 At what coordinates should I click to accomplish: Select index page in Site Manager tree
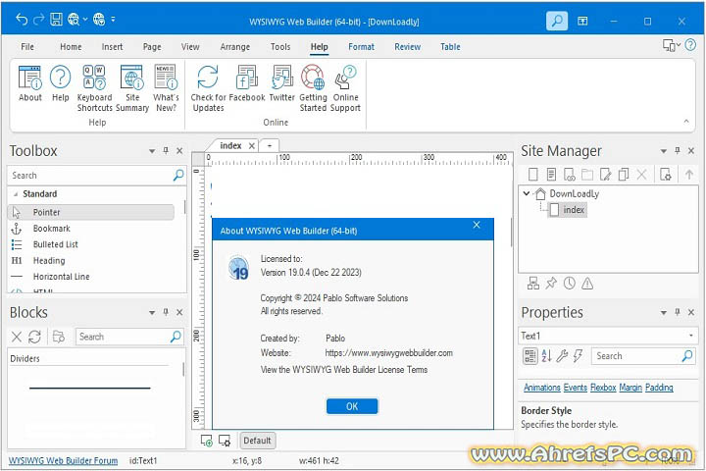[x=568, y=210]
